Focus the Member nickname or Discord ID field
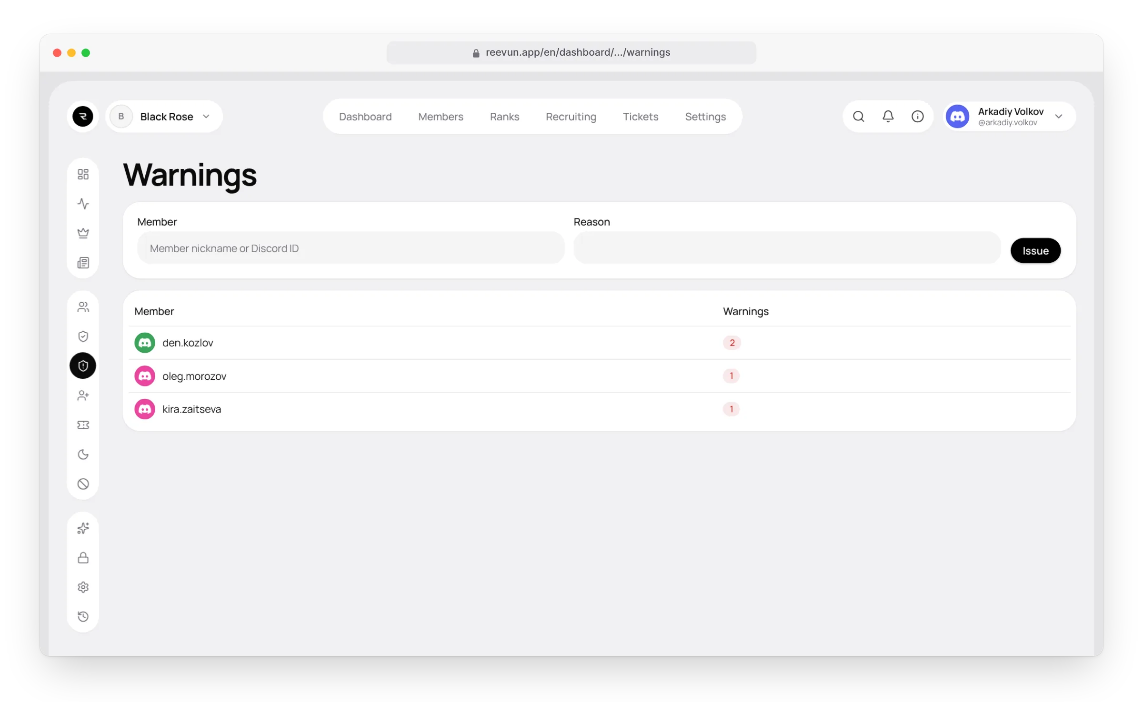The image size is (1143, 702). tap(351, 248)
